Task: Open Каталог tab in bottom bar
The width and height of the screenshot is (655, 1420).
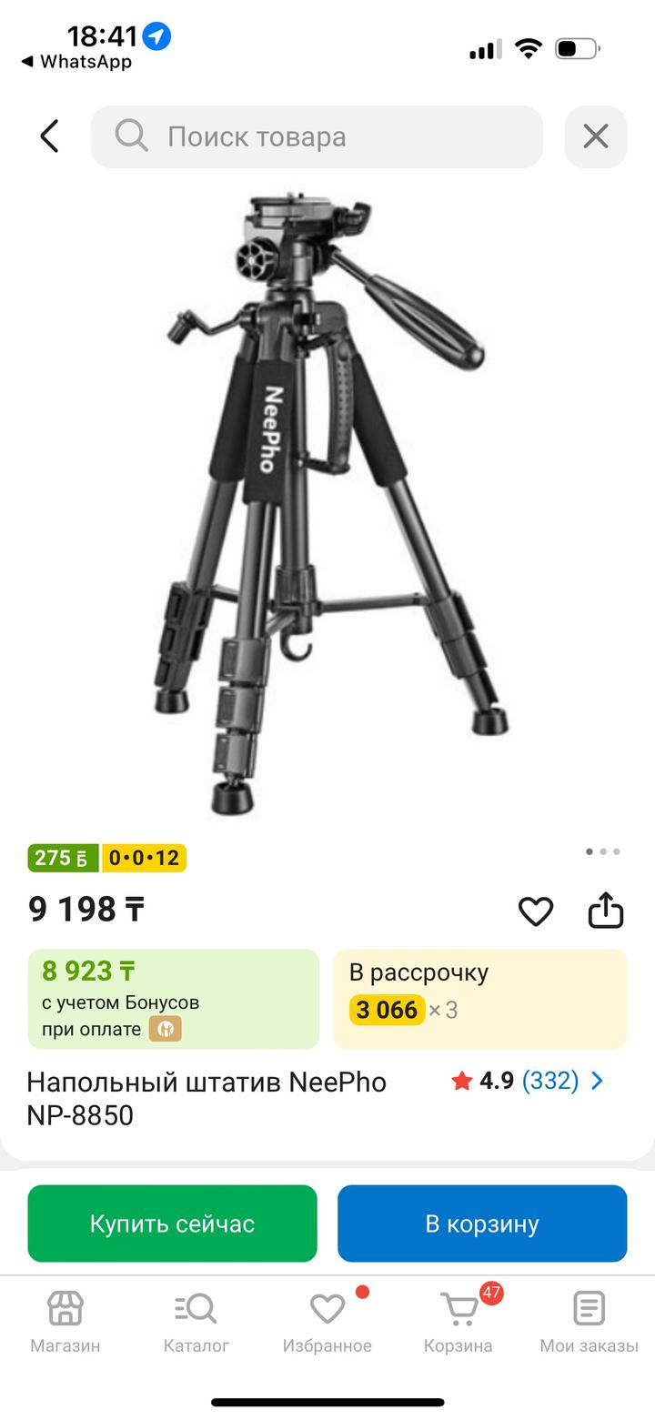Action: (x=196, y=1323)
